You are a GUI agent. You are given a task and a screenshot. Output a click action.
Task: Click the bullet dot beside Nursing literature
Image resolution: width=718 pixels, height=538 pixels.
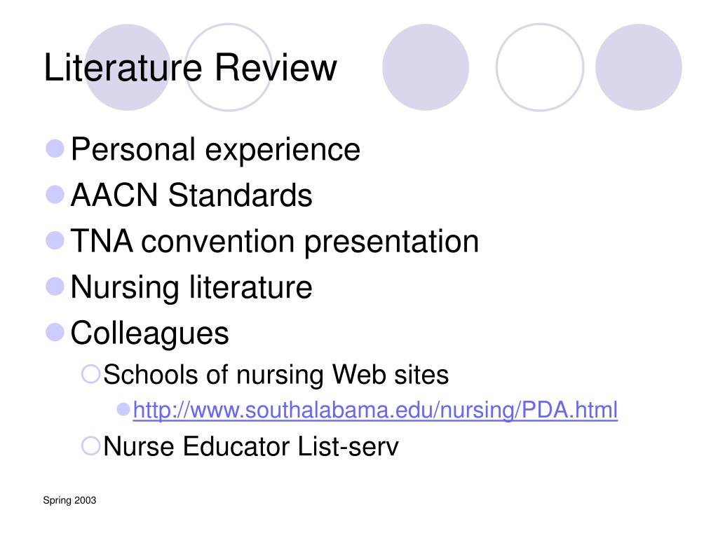point(55,287)
